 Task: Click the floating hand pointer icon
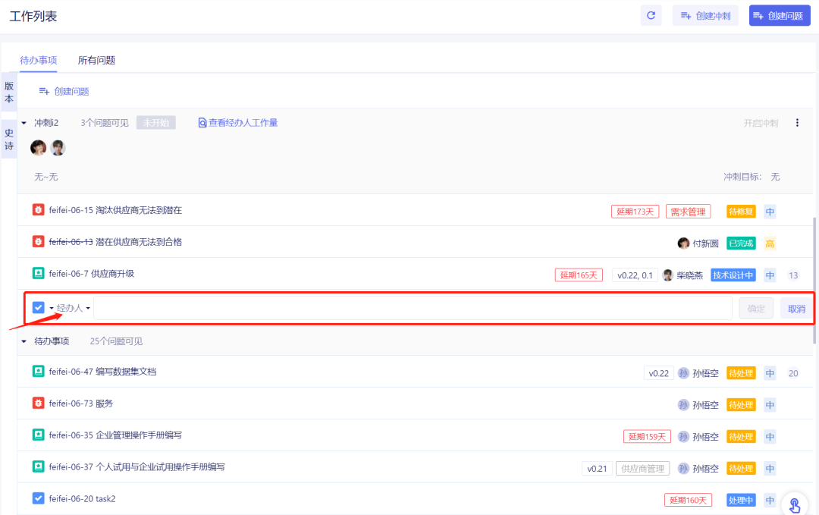coord(794,504)
